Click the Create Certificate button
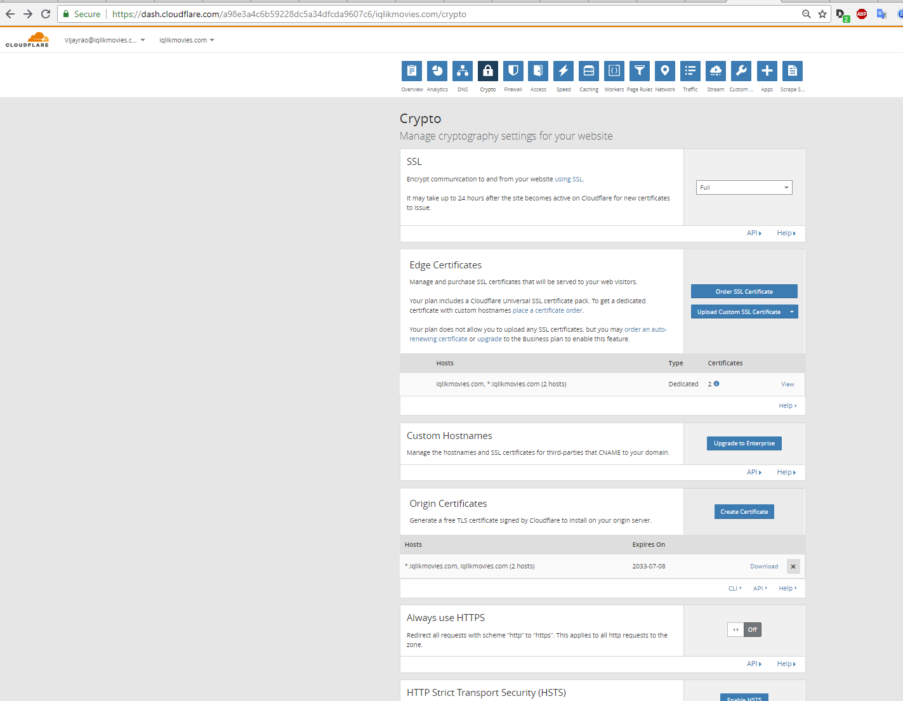 (744, 512)
